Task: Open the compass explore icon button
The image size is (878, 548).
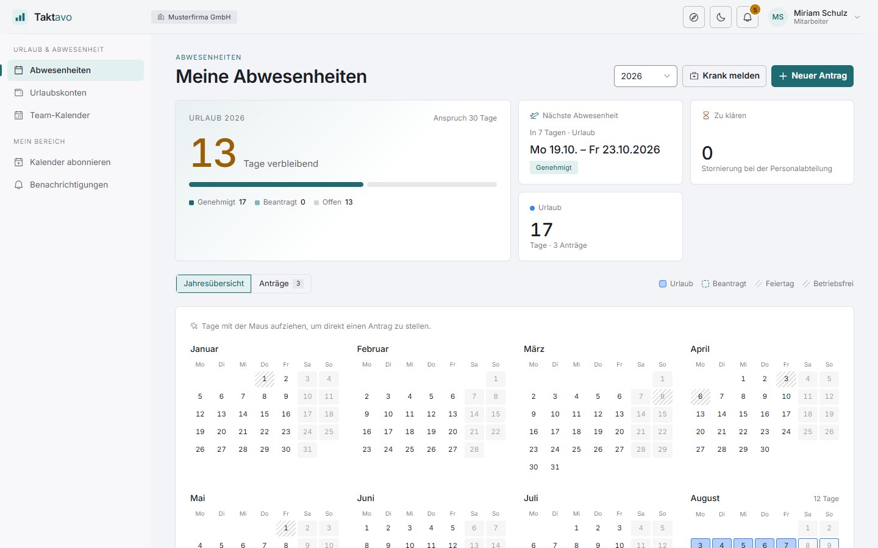Action: click(694, 17)
